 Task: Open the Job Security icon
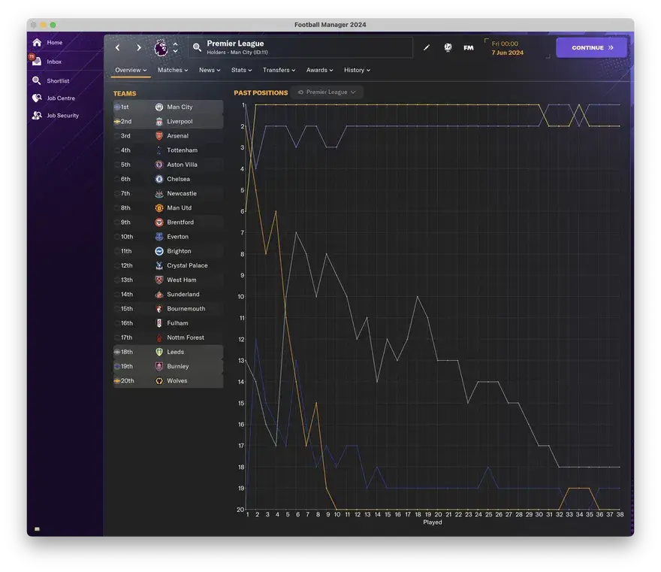point(37,115)
